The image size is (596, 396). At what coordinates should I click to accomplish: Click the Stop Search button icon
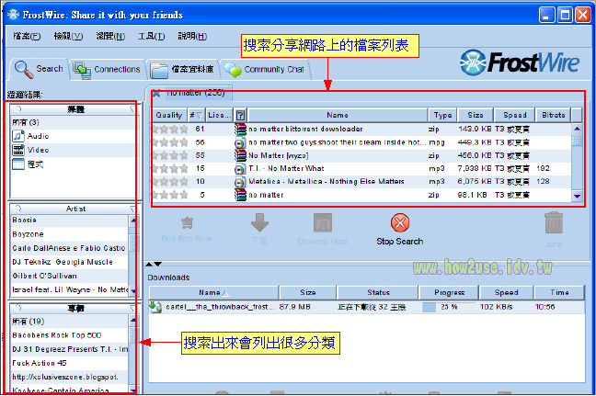click(x=399, y=222)
